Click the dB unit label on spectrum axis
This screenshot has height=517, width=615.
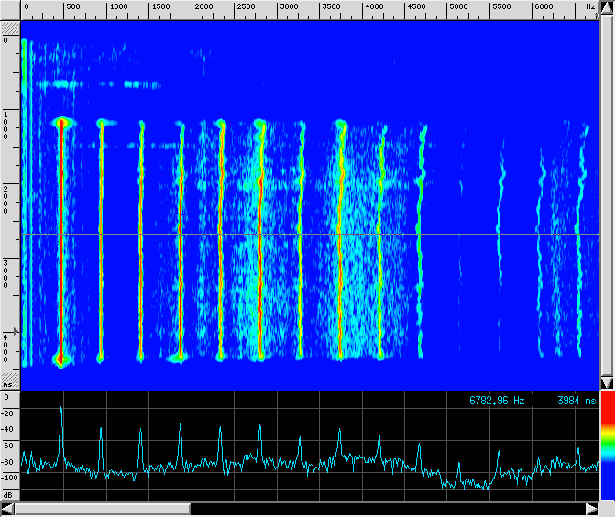click(8, 494)
